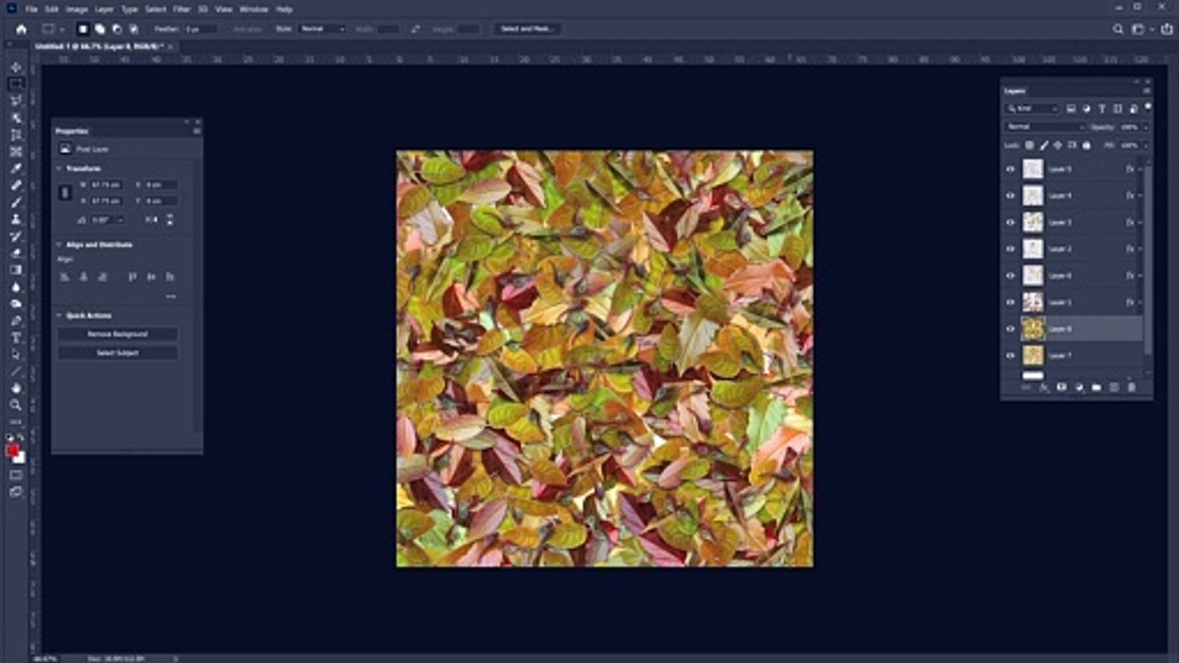Select the Move tool
Image resolution: width=1179 pixels, height=663 pixels.
coord(16,67)
